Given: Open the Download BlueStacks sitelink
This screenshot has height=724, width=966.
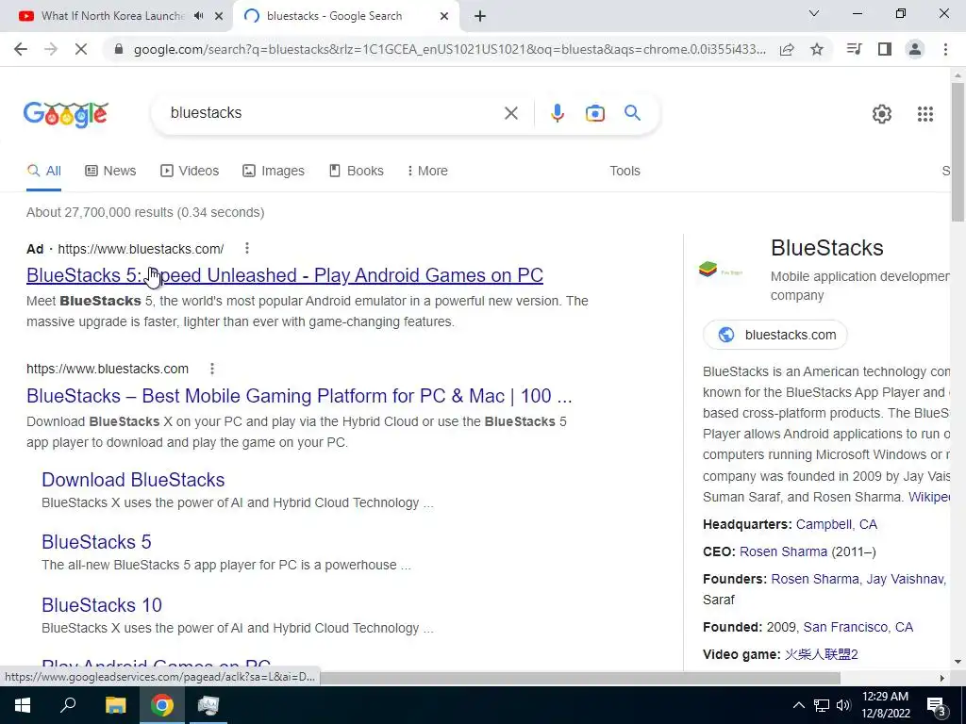Looking at the screenshot, I should point(133,480).
